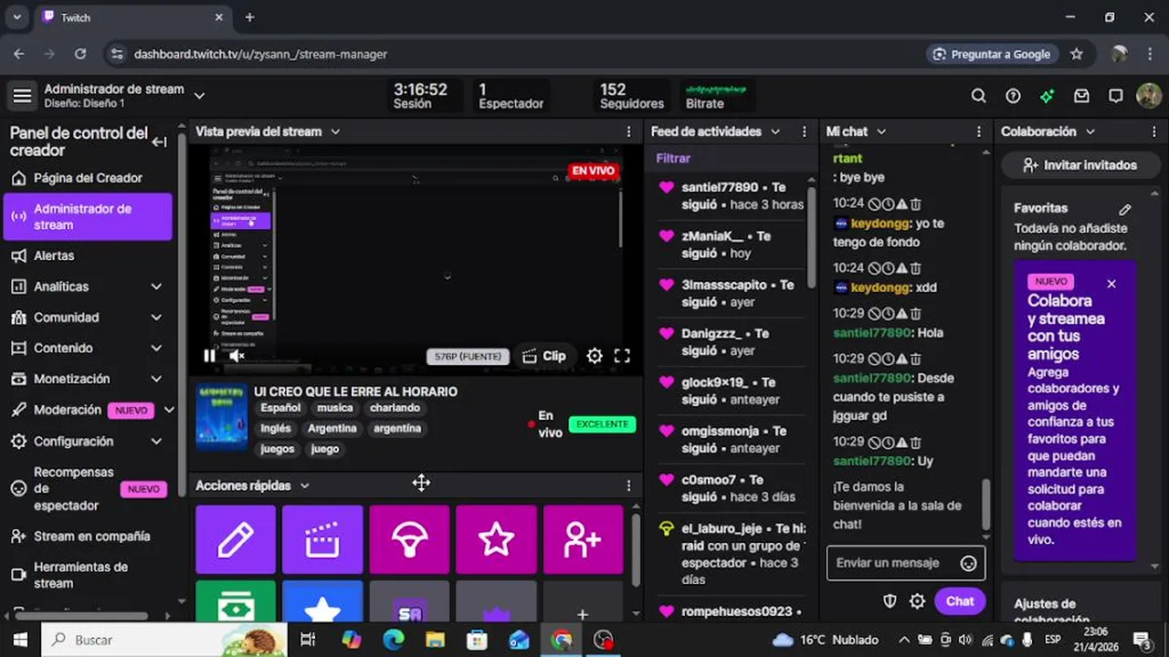This screenshot has height=657, width=1169.
Task: Expand the Colaboración panel dropdown
Action: coord(1090,131)
